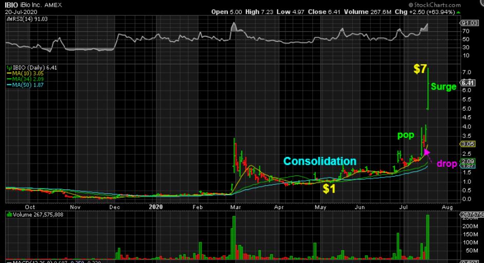Image resolution: width=484 pixels, height=263 pixels.
Task: Click the 2.5 price axis label
Action: [x=467, y=154]
